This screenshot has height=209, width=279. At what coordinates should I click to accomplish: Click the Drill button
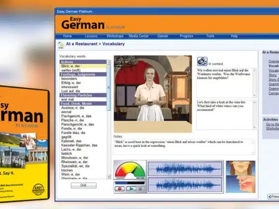point(84,185)
